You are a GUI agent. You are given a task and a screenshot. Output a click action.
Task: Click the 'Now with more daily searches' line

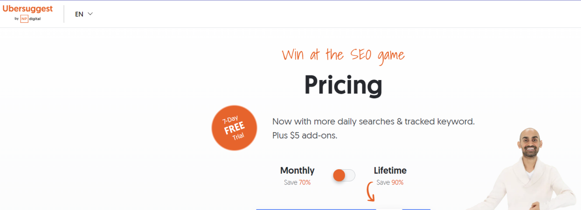[373, 122]
